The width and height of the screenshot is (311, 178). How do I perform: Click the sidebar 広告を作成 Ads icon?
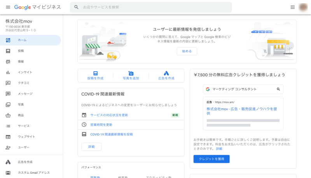pyautogui.click(x=8, y=162)
